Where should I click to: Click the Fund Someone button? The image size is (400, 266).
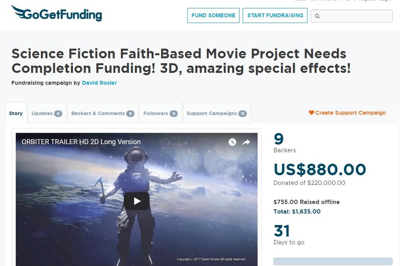(213, 15)
